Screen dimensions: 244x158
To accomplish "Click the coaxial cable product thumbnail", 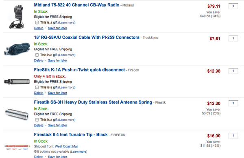I will (x=17, y=49).
